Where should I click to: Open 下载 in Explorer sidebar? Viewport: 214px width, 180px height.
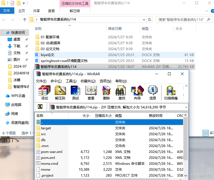coord(14,46)
